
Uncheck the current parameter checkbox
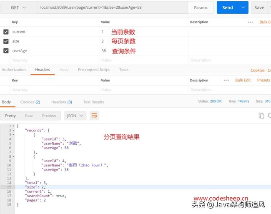[6, 32]
